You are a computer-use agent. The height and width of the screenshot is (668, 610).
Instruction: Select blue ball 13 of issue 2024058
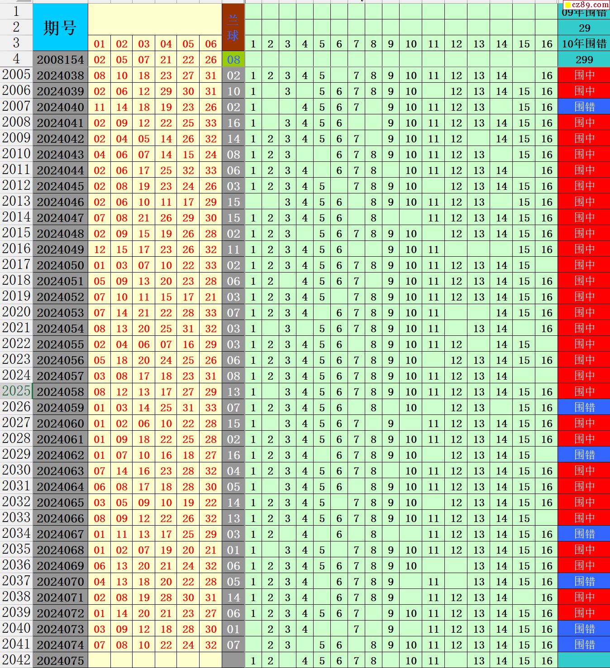[x=233, y=391]
